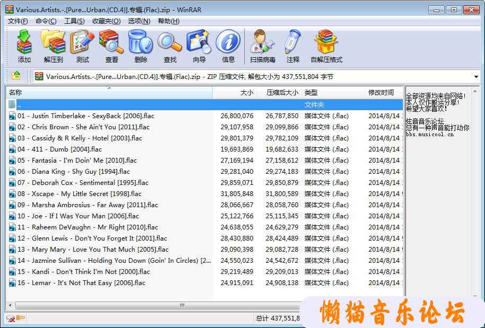The height and width of the screenshot is (328, 485).
Task: Click the key icon in the status bar
Action: click(x=21, y=317)
